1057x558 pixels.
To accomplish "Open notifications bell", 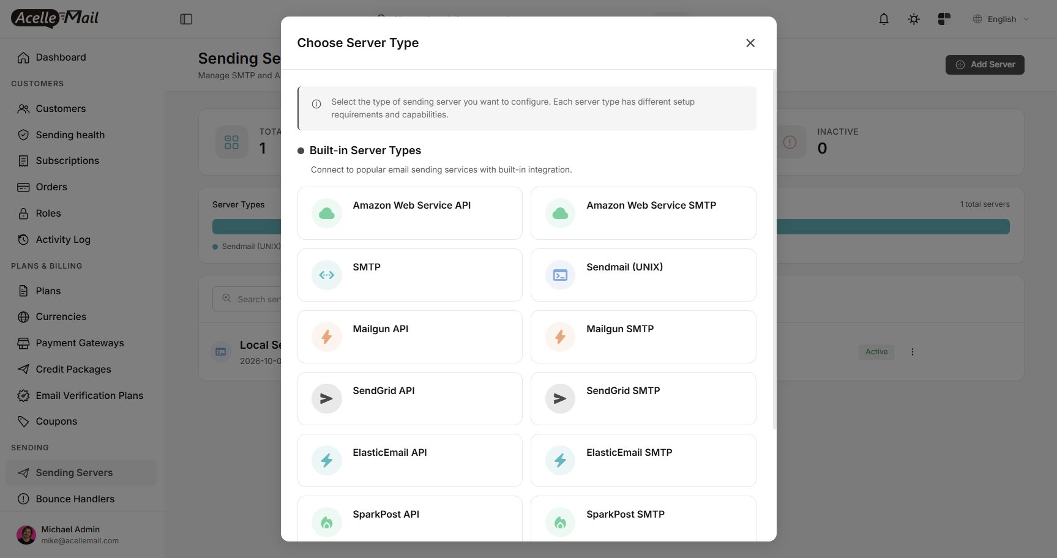I will (x=884, y=19).
